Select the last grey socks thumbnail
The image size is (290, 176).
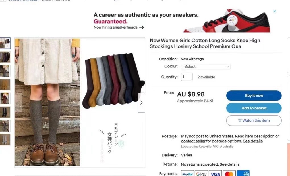pyautogui.click(x=5, y=140)
